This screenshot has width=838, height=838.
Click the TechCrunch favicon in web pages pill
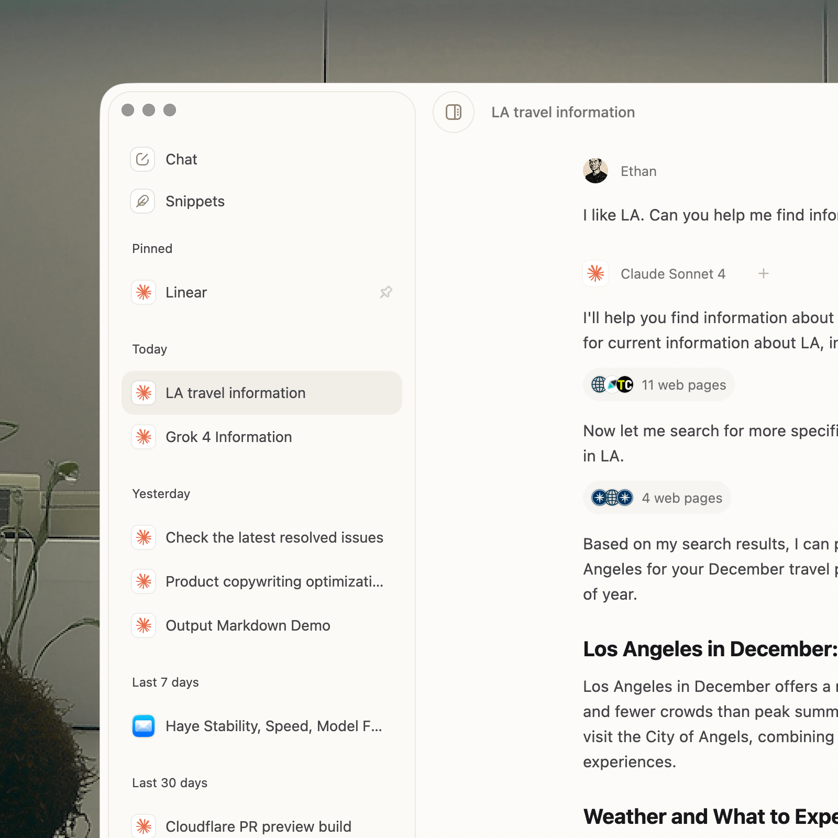pyautogui.click(x=624, y=384)
